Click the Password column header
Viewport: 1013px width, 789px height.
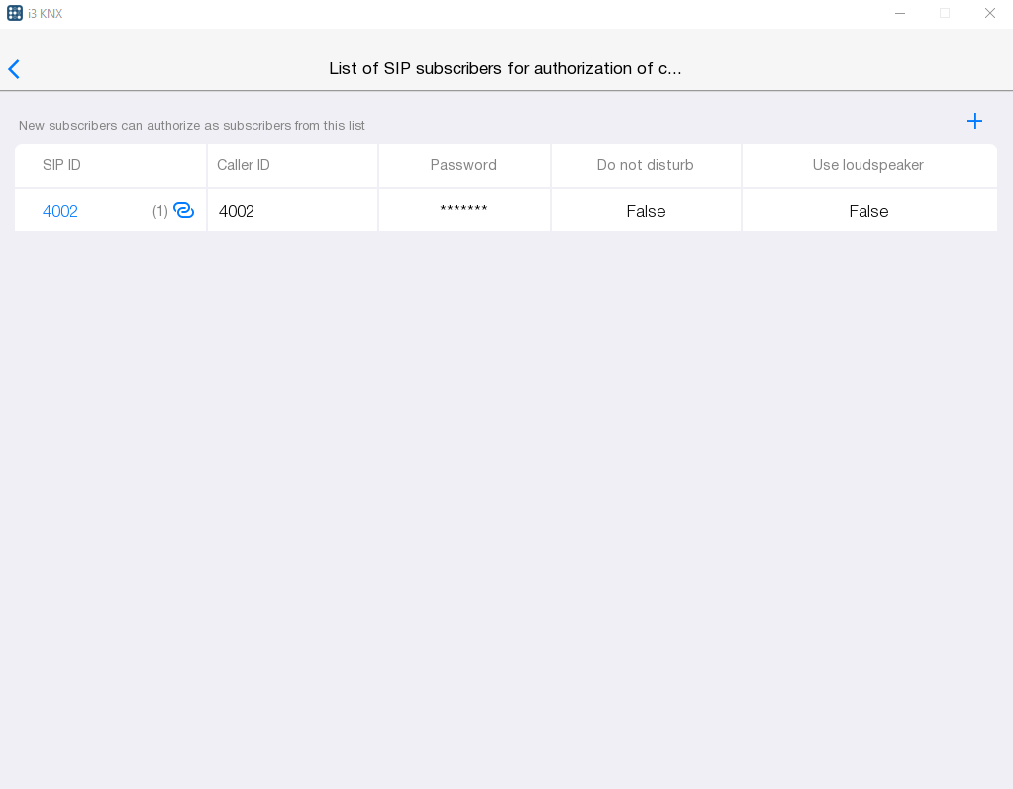[x=463, y=165]
